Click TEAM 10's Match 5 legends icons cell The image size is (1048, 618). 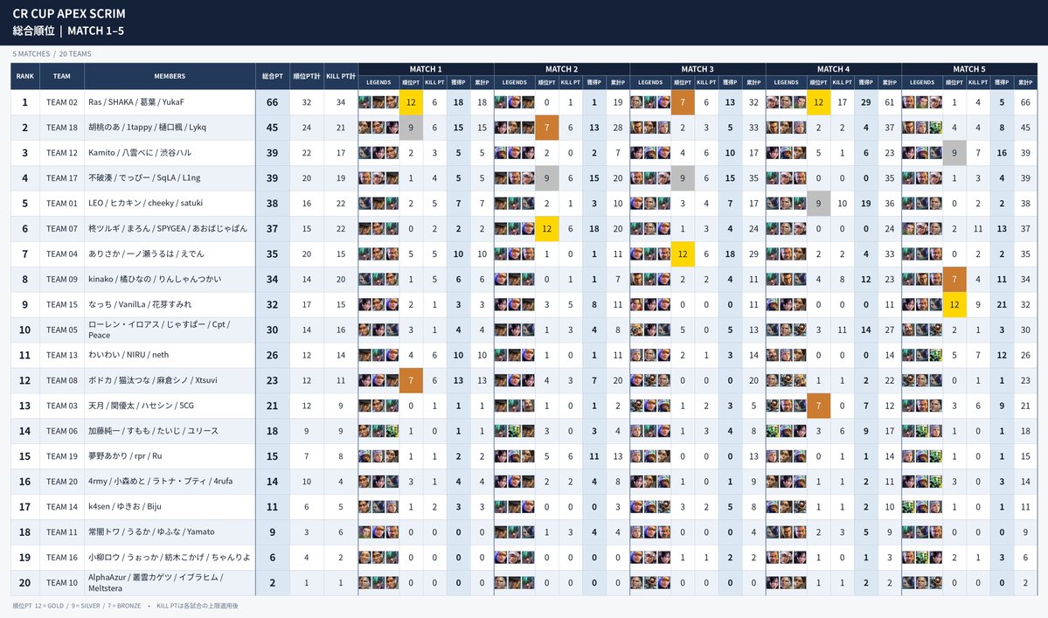(921, 582)
